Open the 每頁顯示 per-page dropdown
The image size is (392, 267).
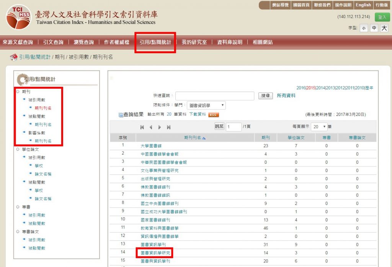tap(319, 127)
